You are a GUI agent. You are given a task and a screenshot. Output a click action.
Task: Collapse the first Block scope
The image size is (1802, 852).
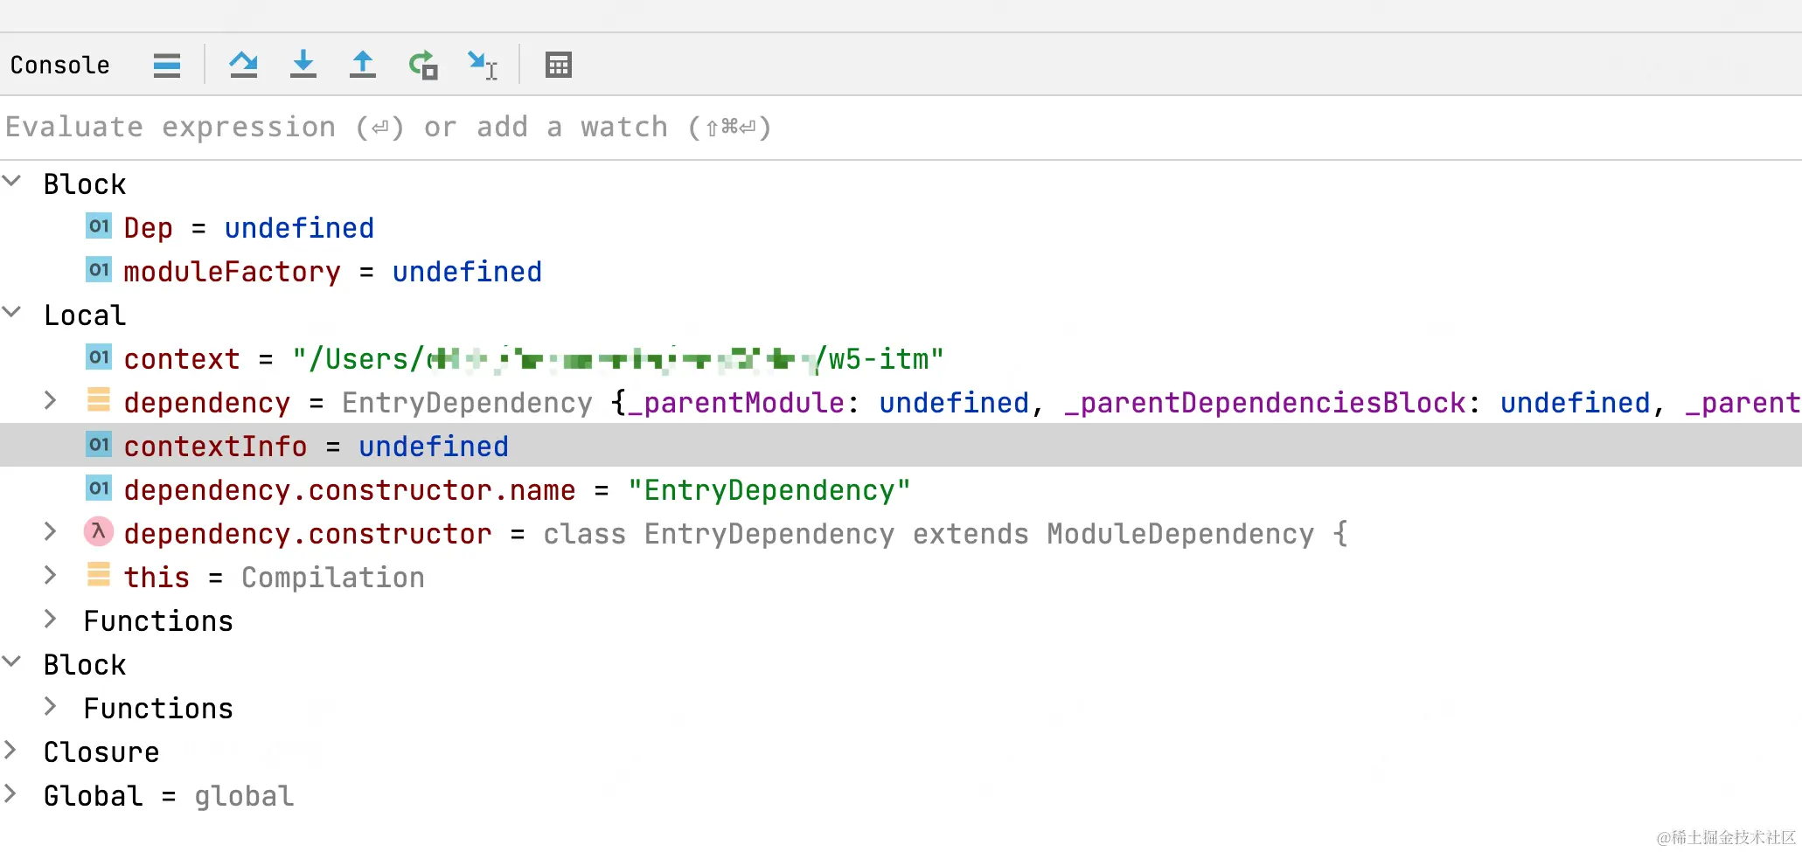[x=12, y=183]
